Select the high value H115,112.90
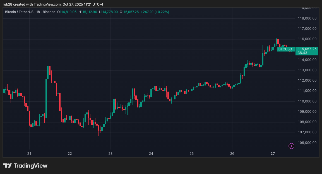This screenshot has height=174, width=322. [x=88, y=12]
